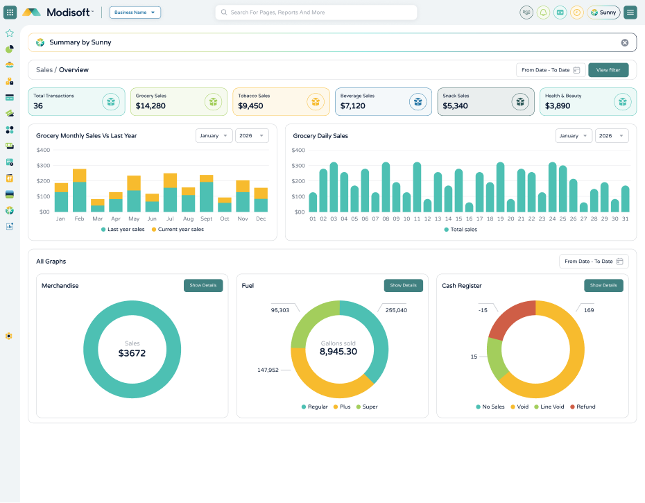Viewport: 645px width, 503px height.
Task: Focus the search pages and reports field
Action: pos(316,12)
